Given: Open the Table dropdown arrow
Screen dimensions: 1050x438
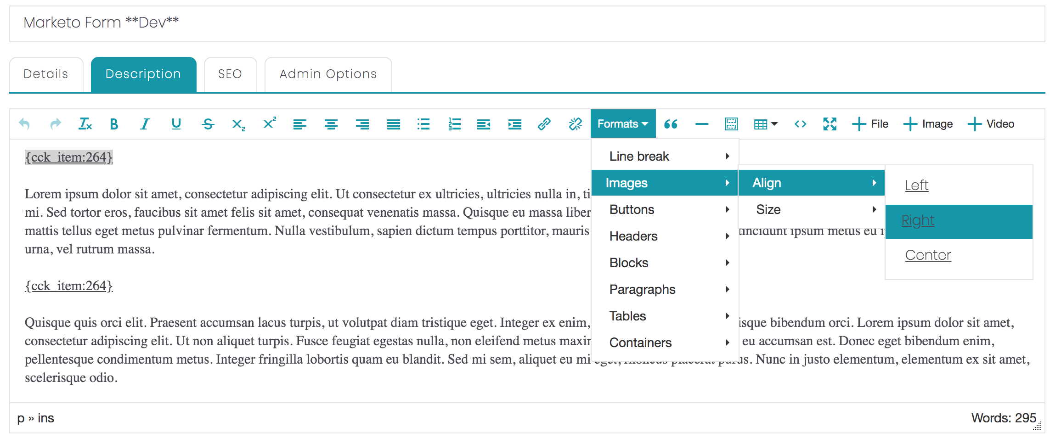Looking at the screenshot, I should click(x=774, y=124).
